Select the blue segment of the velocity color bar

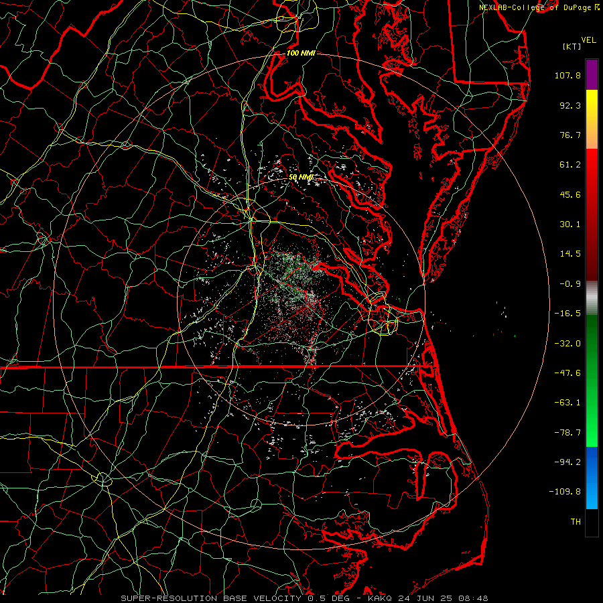[x=592, y=478]
